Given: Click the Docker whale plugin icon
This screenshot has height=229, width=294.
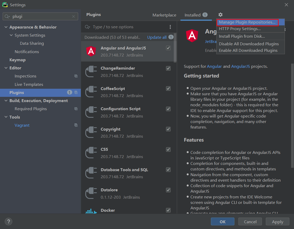Looking at the screenshot, I should pos(91,211).
